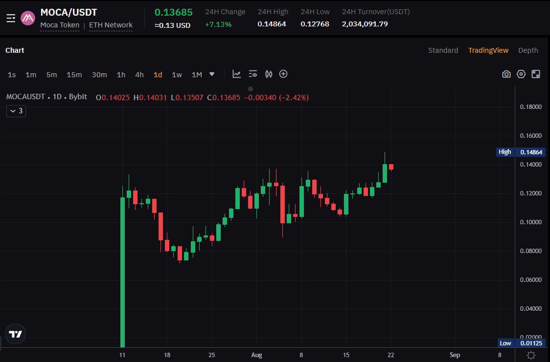Viewport: 550px width, 362px height.
Task: Select the 1h timeframe
Action: 121,75
